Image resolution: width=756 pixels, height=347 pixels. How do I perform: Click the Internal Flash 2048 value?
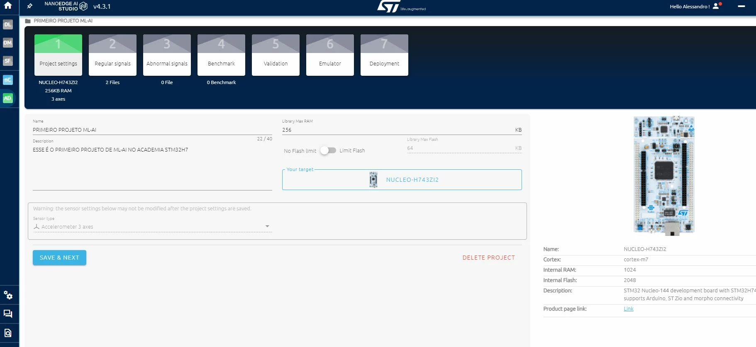629,280
